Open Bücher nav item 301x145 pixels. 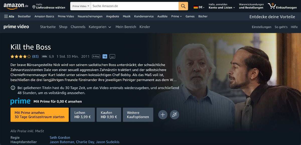203,16
